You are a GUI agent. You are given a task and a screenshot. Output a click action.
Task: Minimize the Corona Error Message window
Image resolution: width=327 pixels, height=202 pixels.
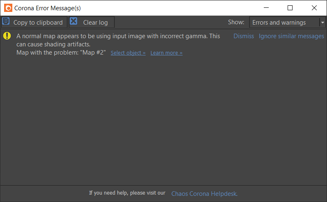(x=266, y=8)
